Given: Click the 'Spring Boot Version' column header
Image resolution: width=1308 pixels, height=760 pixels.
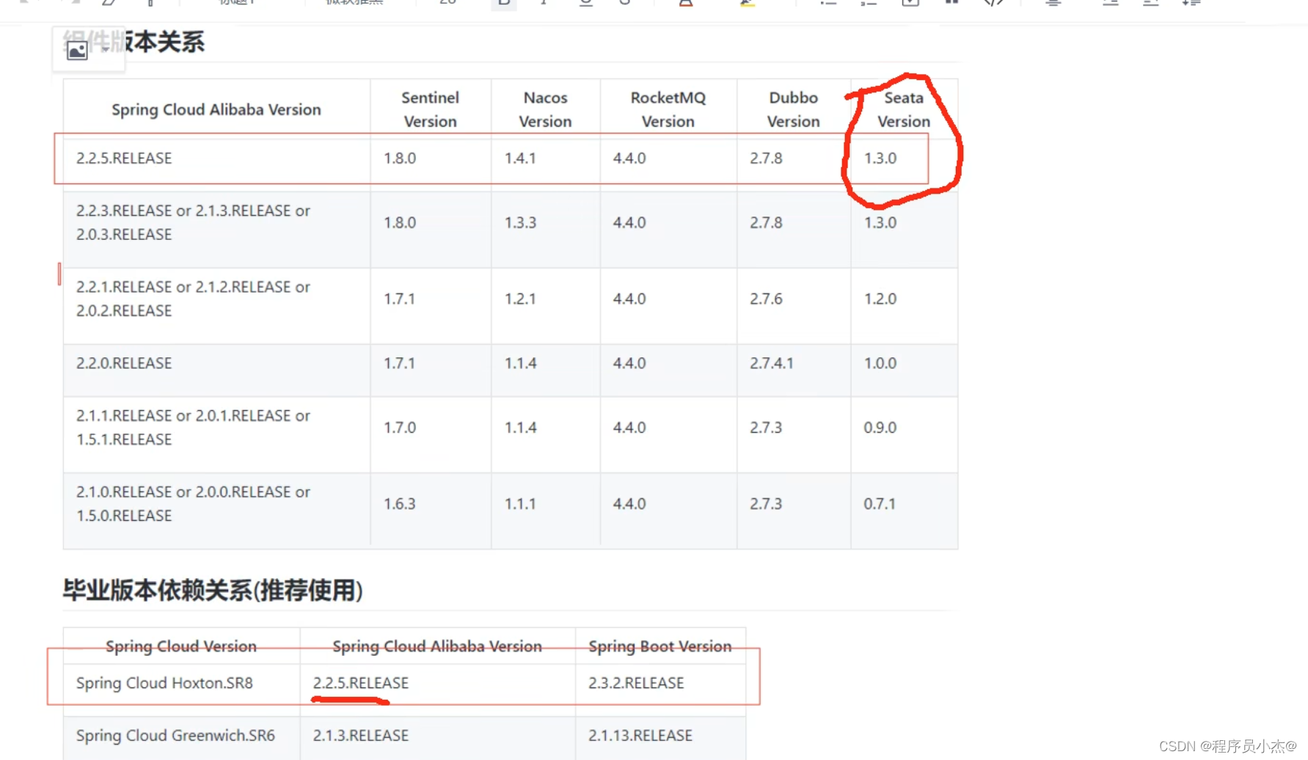Looking at the screenshot, I should coord(660,646).
